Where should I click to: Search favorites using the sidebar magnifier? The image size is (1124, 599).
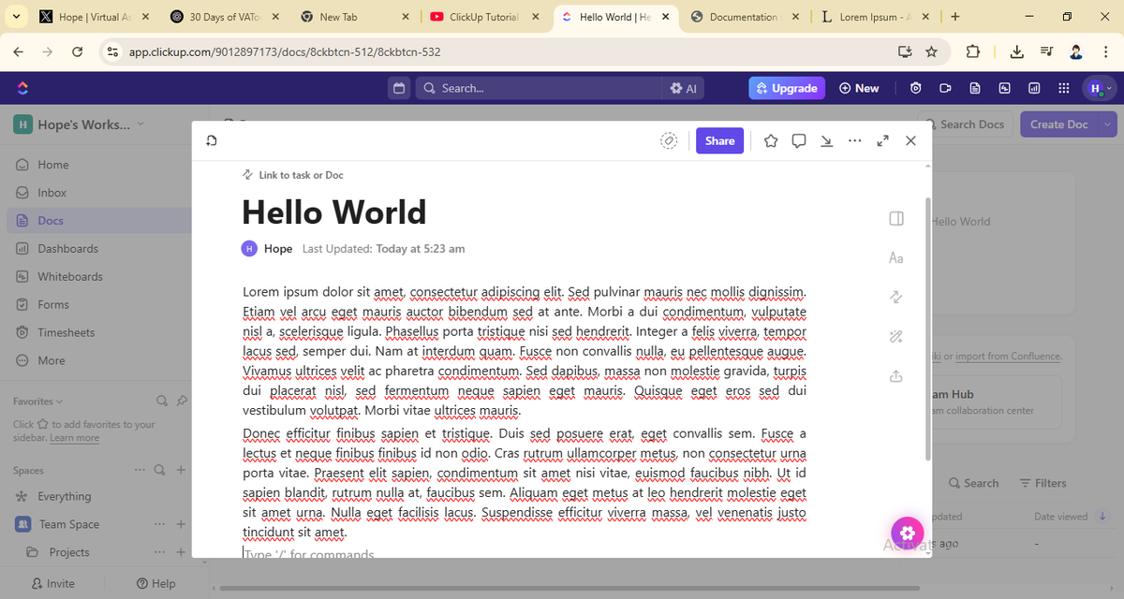[x=161, y=401]
